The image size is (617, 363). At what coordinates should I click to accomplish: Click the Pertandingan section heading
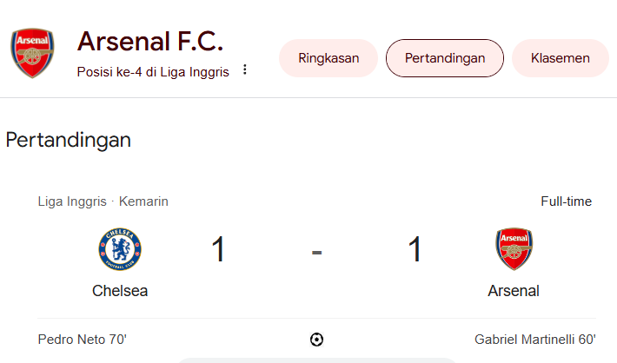point(69,140)
